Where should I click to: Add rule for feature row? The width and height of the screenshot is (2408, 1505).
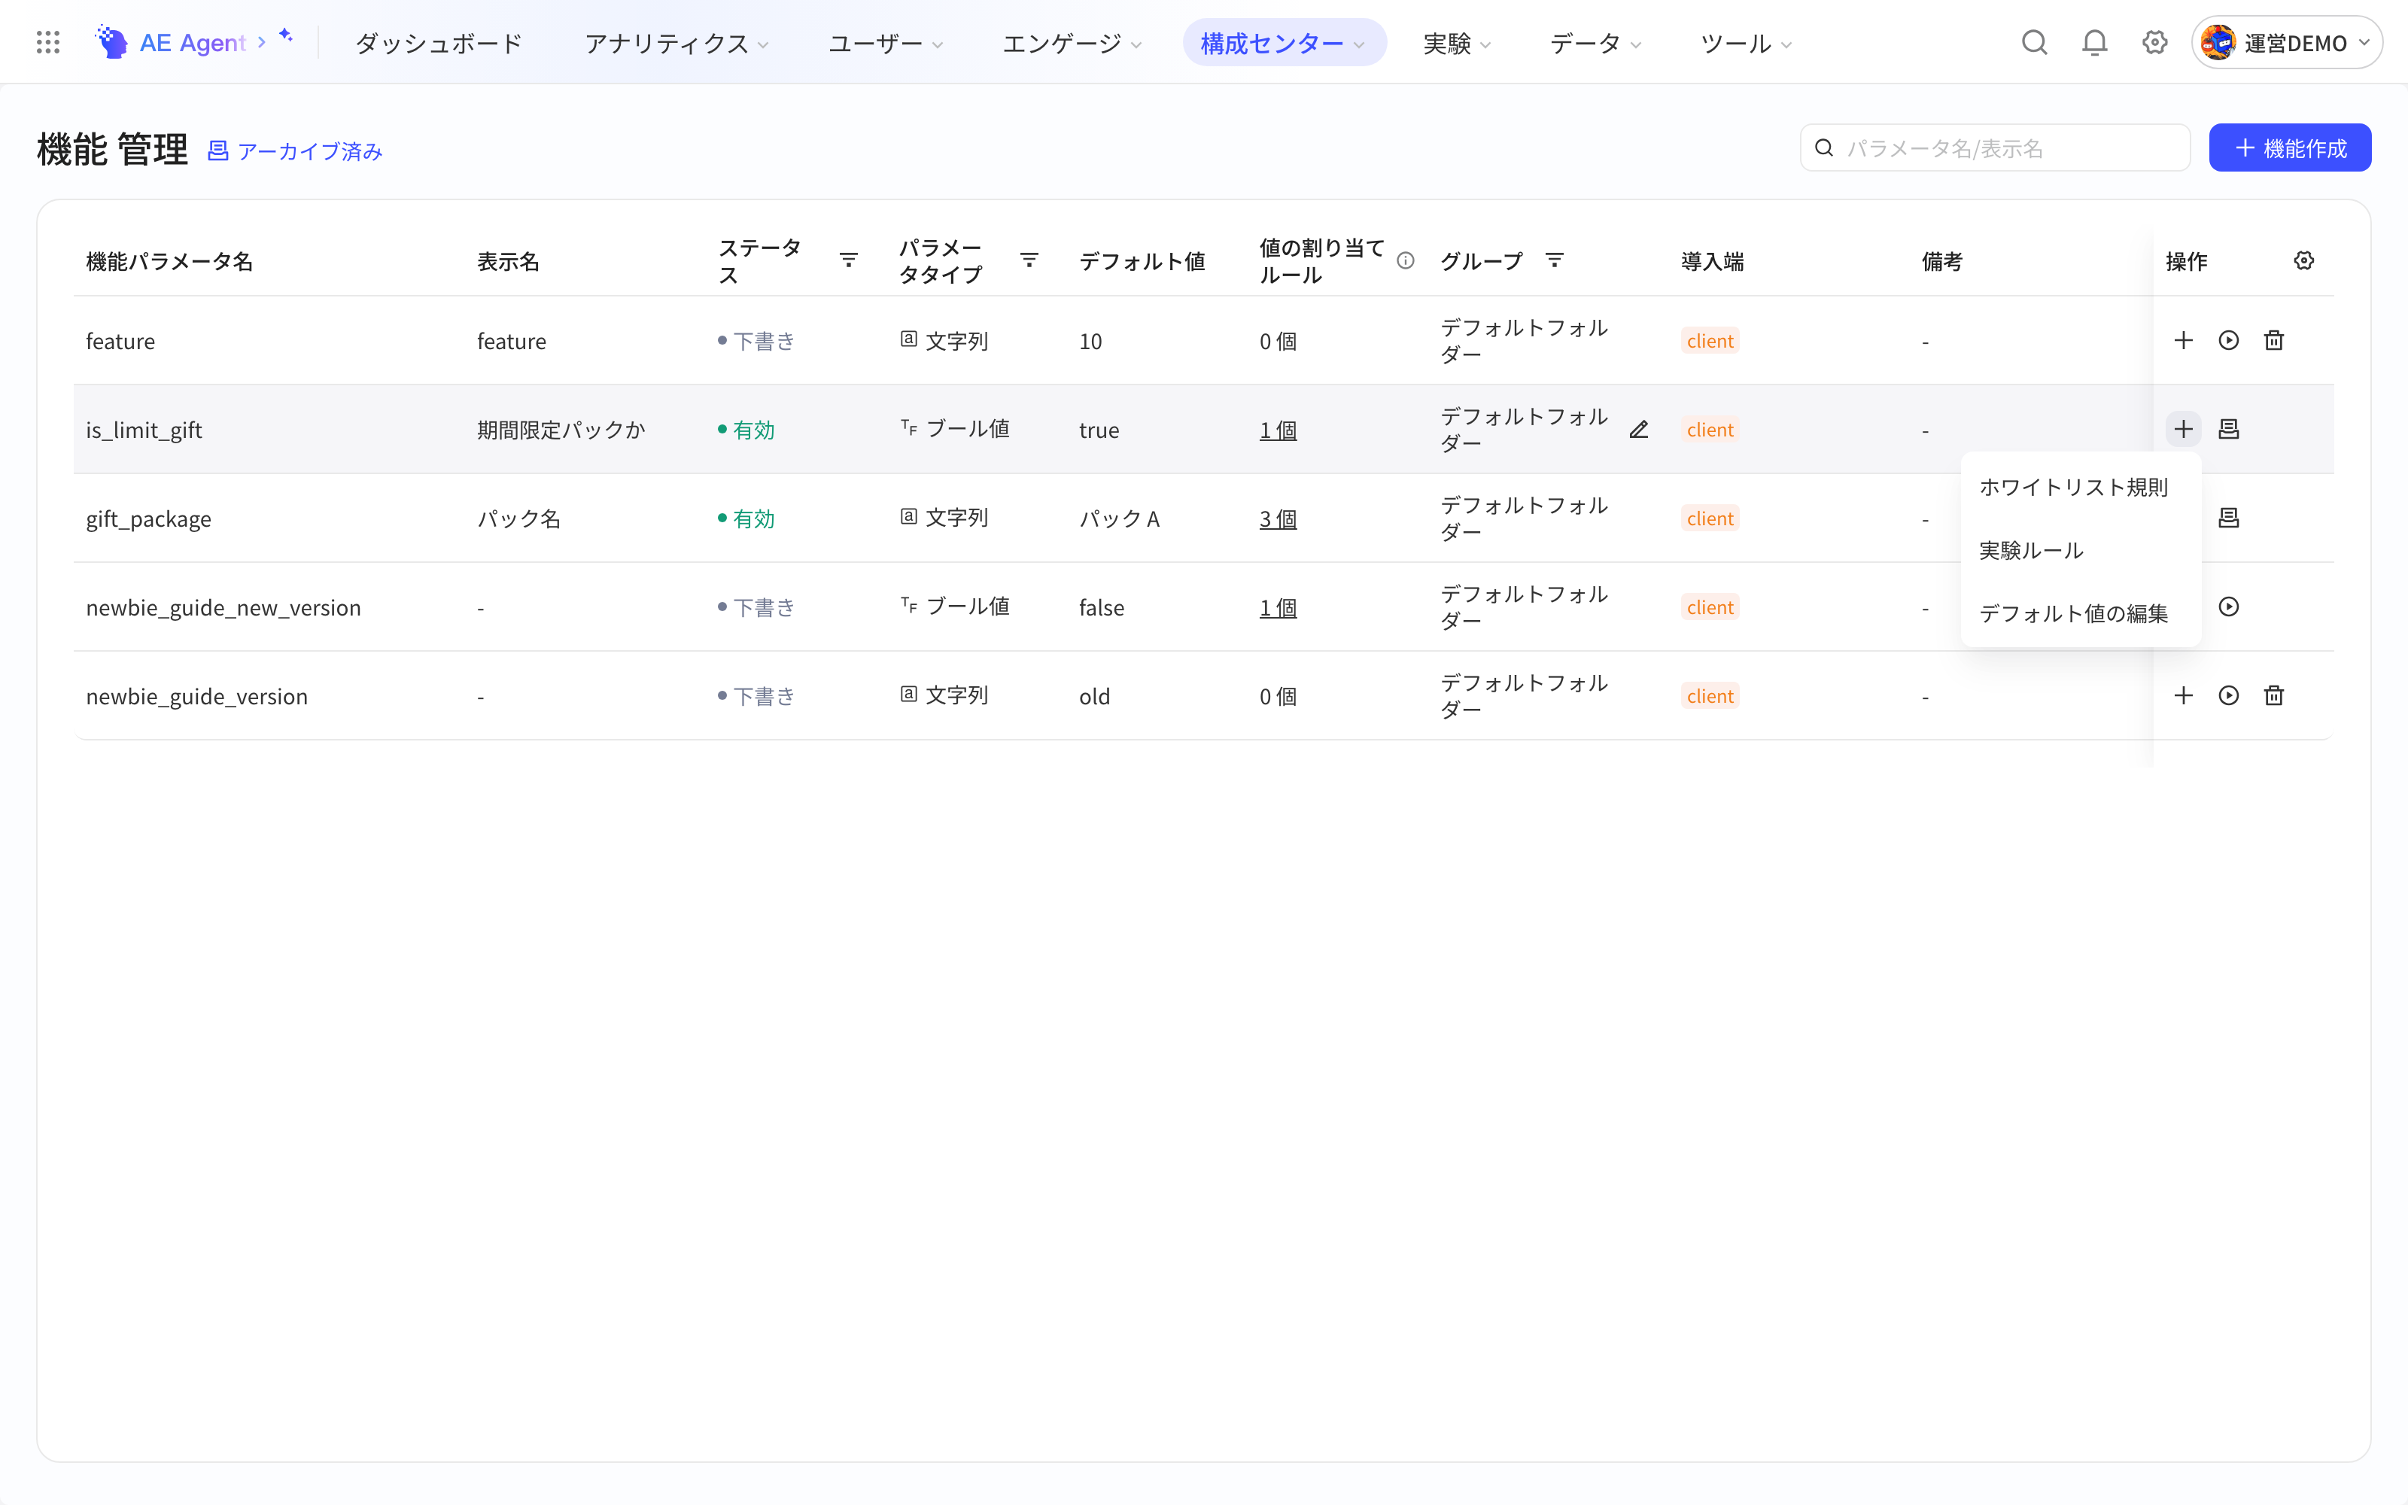pos(2183,340)
